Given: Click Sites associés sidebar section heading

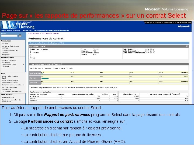Looking at the screenshot, I should tap(7, 95).
